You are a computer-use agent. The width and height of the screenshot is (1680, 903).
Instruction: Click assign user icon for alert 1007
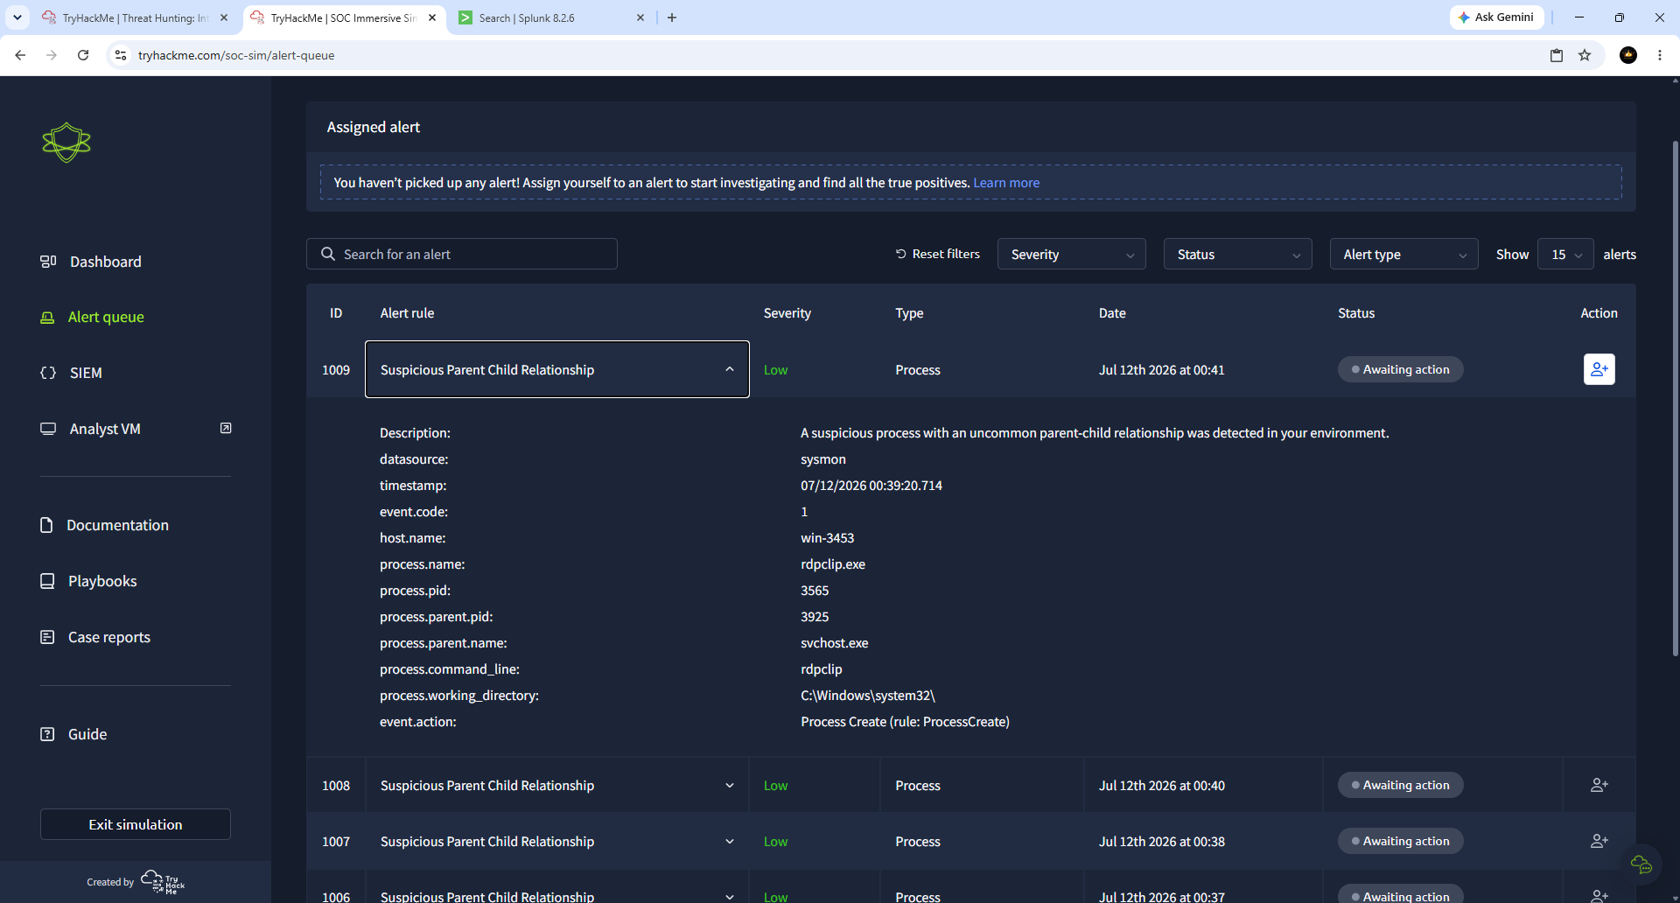[x=1599, y=841]
